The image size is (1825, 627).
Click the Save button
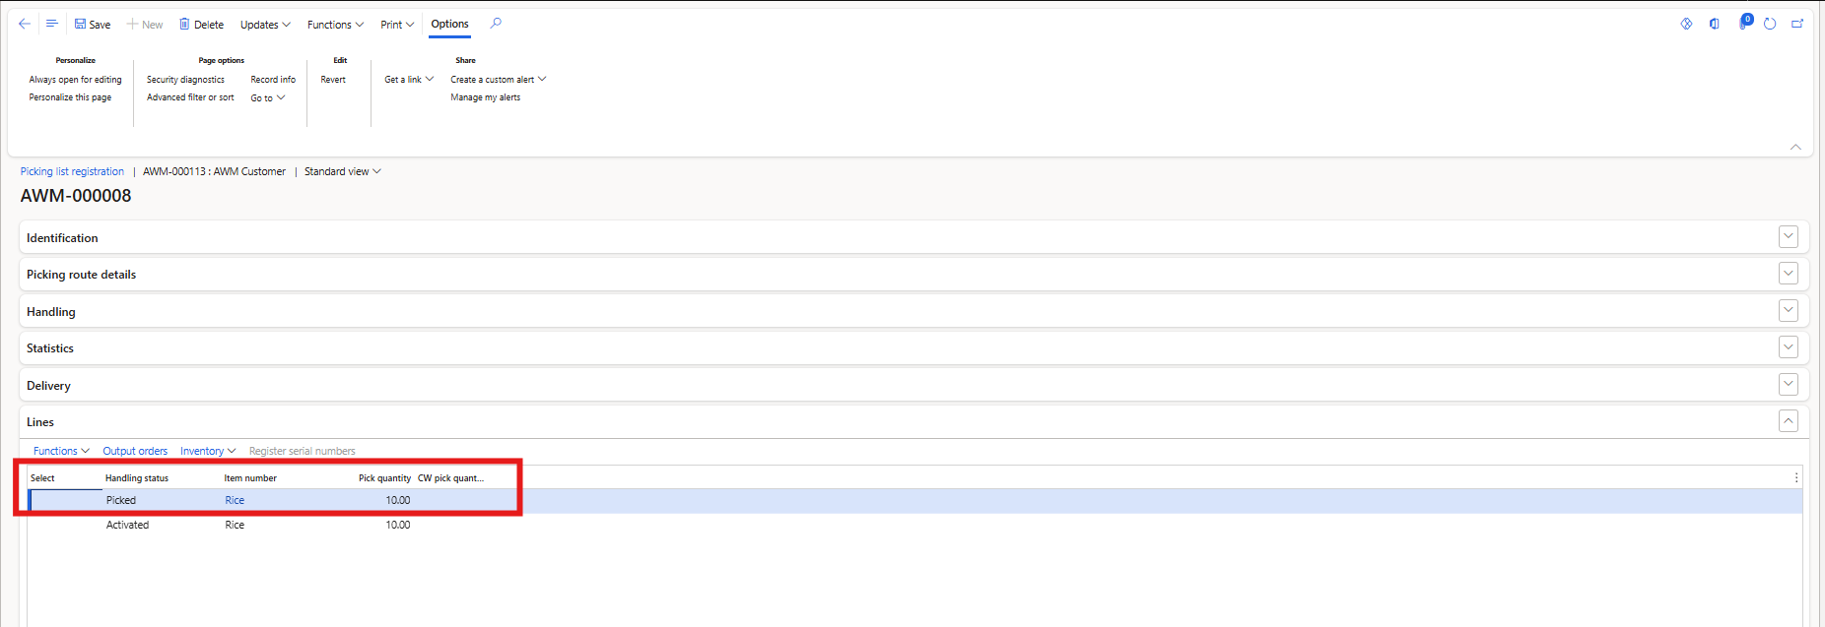pyautogui.click(x=93, y=25)
